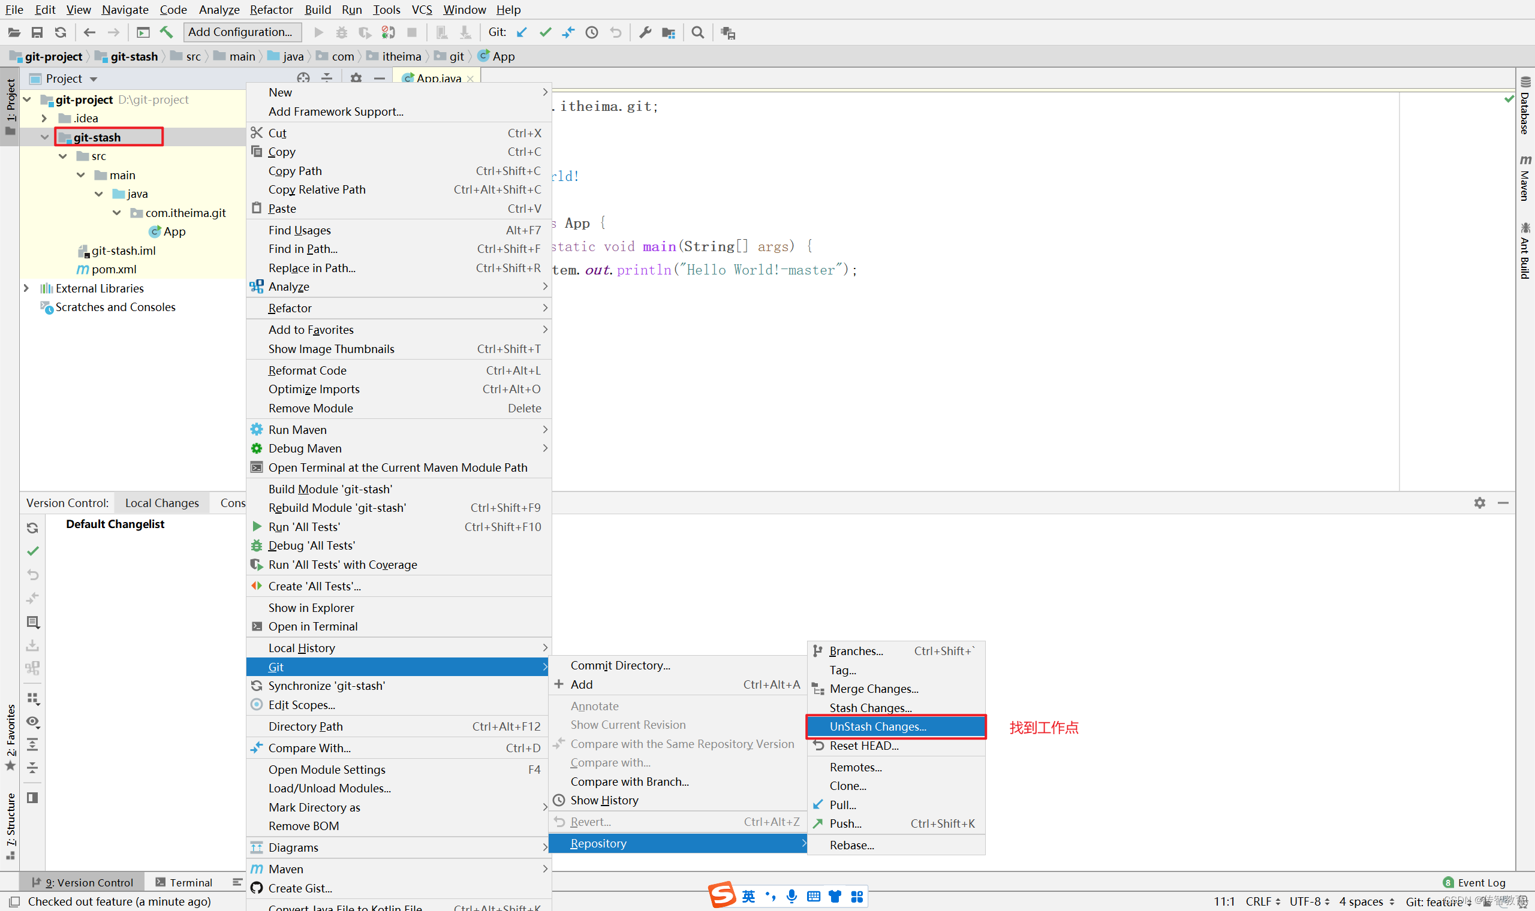Click Stash Changes menu item
1535x911 pixels.
tap(870, 708)
